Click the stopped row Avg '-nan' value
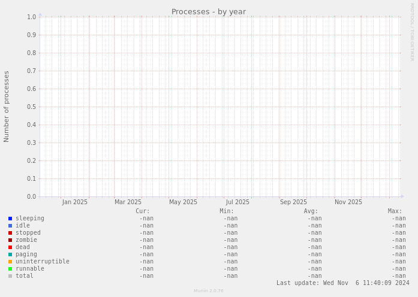Screen dimensions: 418x297 click(315, 233)
